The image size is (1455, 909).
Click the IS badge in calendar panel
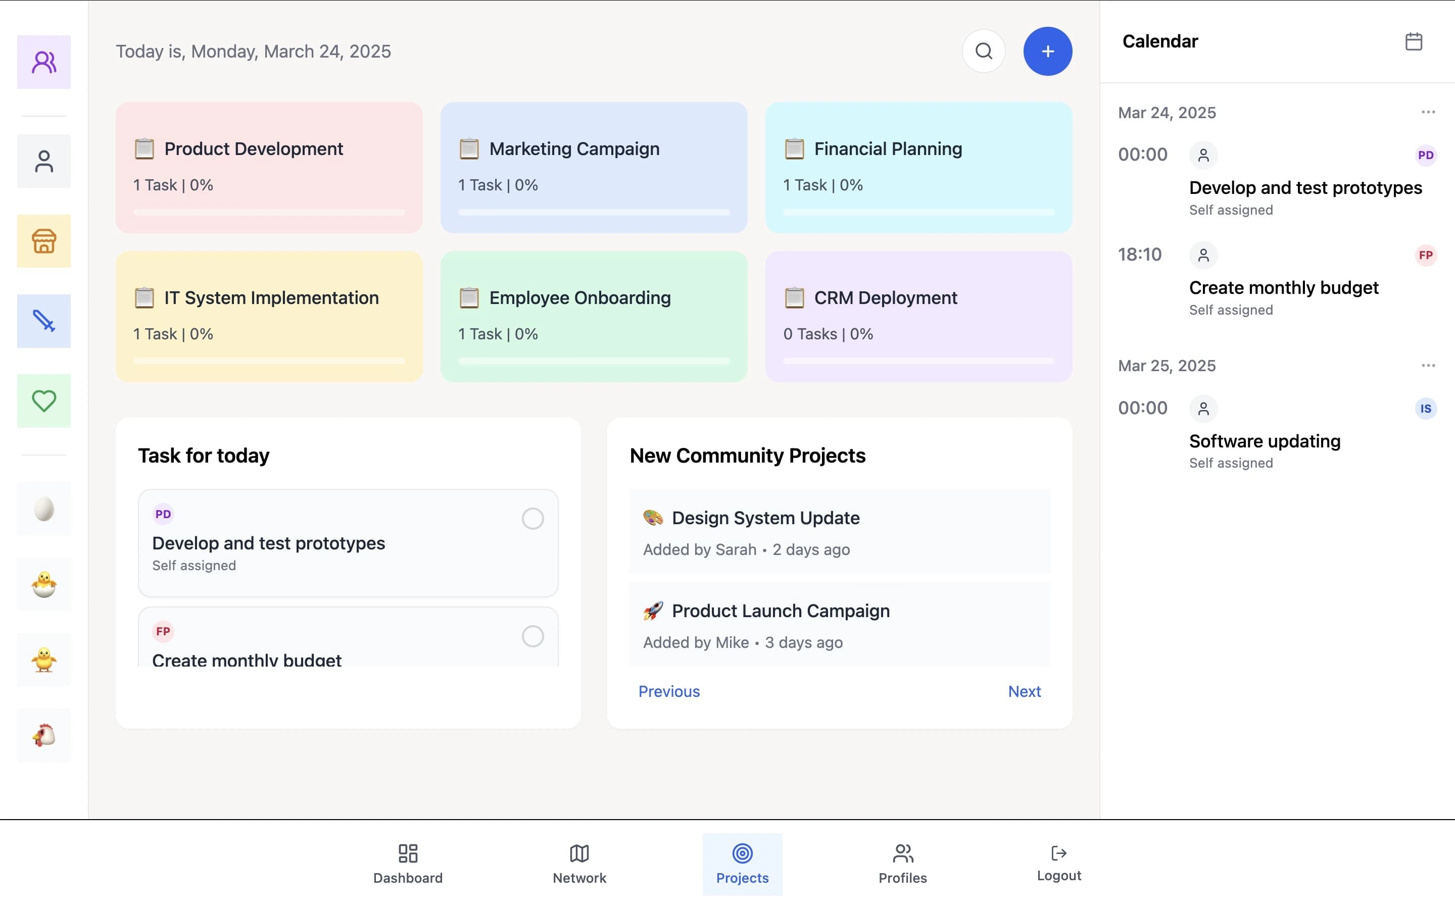coord(1426,409)
